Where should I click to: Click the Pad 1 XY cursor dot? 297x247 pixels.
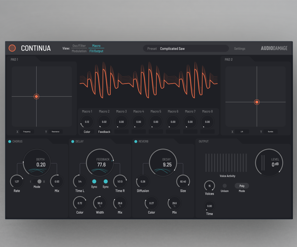pyautogui.click(x=36, y=96)
